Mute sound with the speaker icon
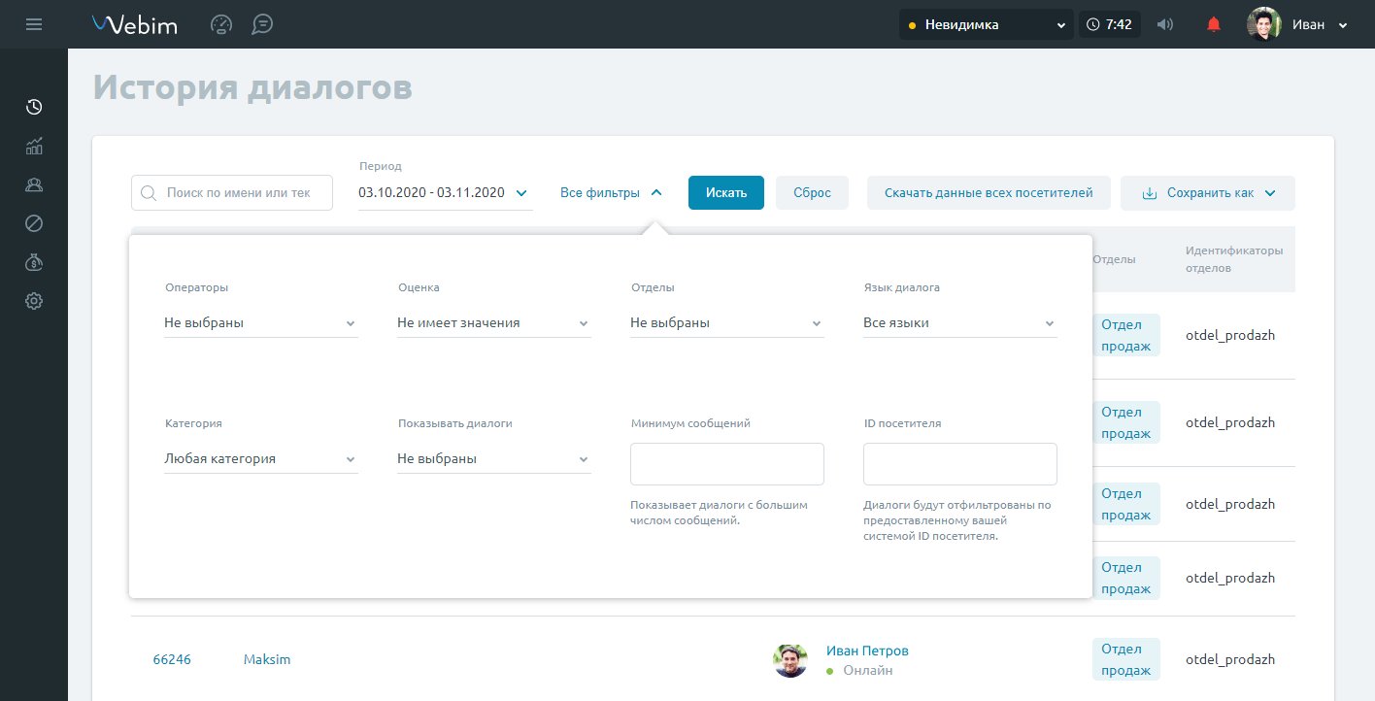Screen dimensions: 1375x701 coord(1165,24)
